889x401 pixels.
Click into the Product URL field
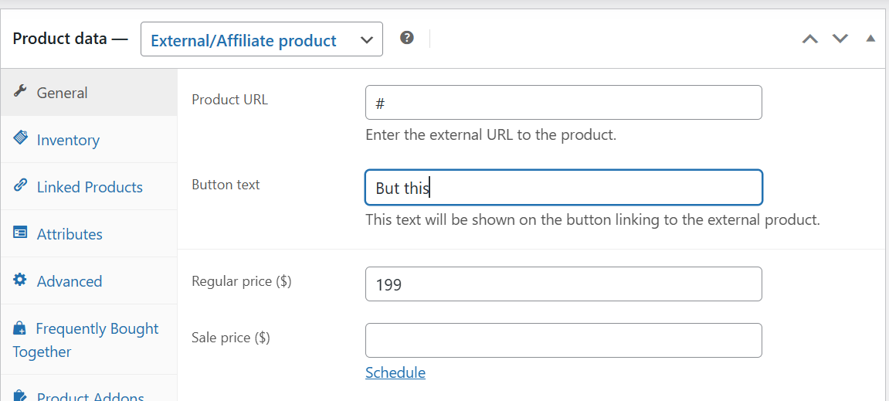click(x=564, y=103)
